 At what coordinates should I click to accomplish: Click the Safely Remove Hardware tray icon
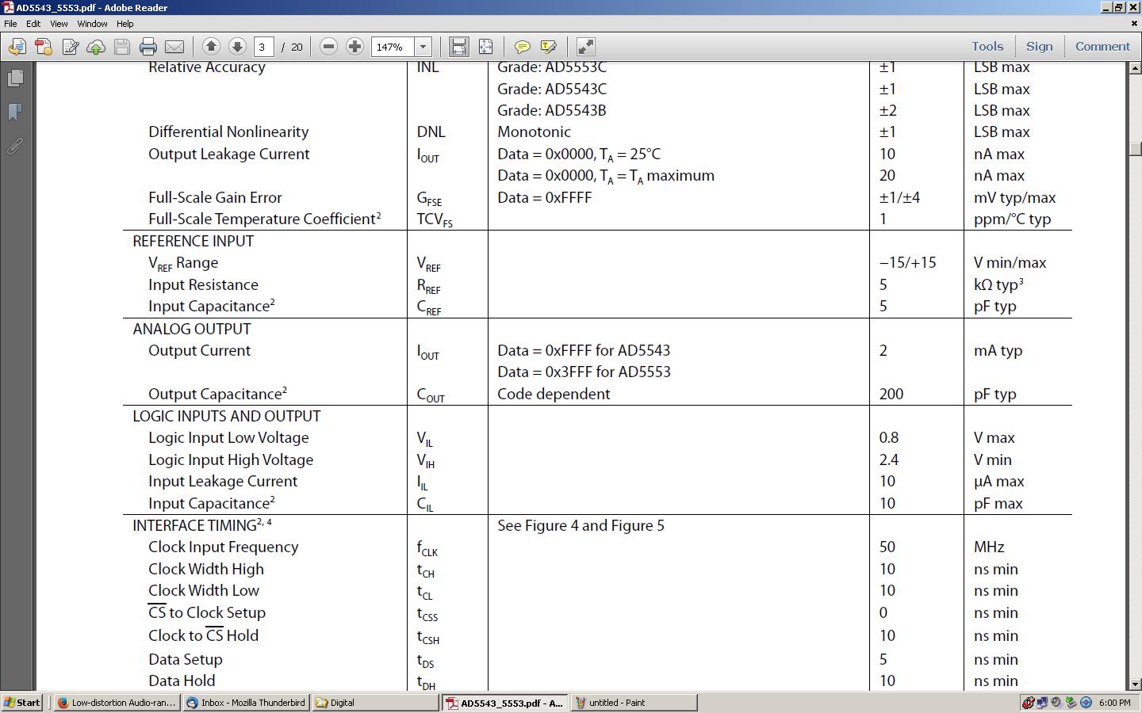[1071, 703]
